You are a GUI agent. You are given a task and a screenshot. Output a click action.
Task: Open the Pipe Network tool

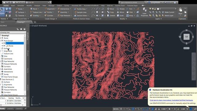pos(64,16)
